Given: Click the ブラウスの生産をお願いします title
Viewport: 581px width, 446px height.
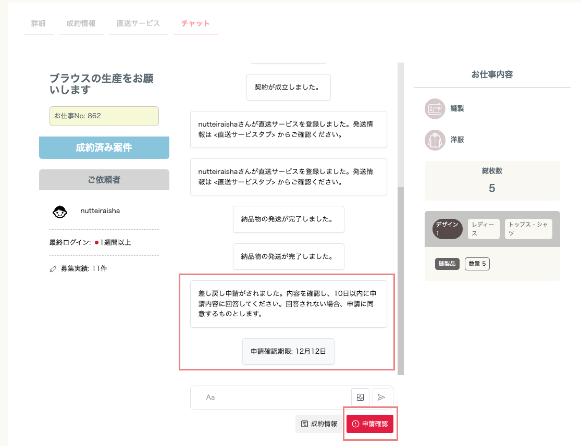Looking at the screenshot, I should click(102, 84).
